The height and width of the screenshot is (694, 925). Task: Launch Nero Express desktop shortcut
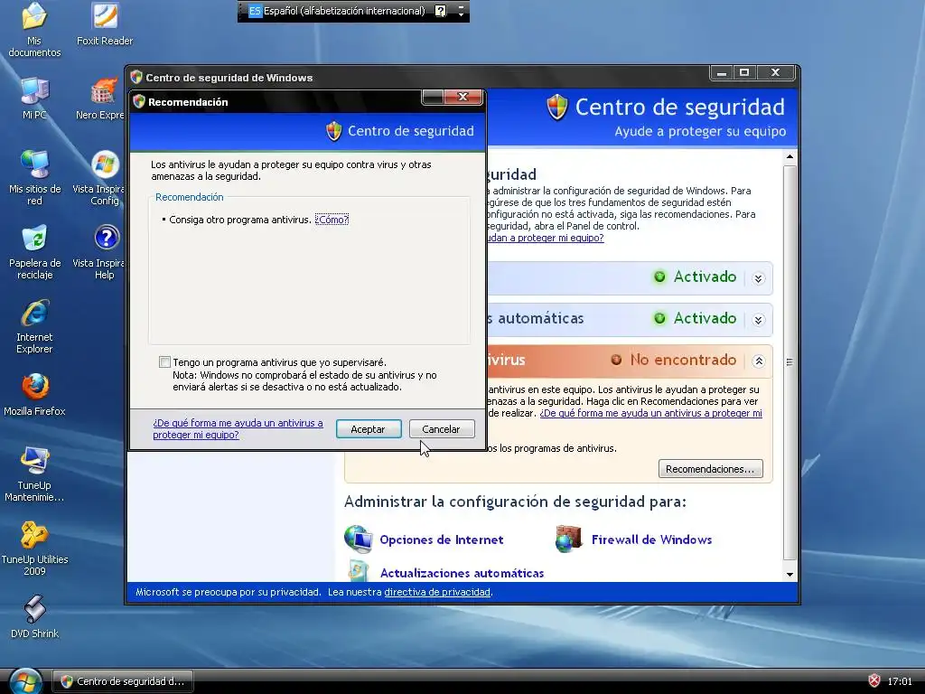point(100,98)
